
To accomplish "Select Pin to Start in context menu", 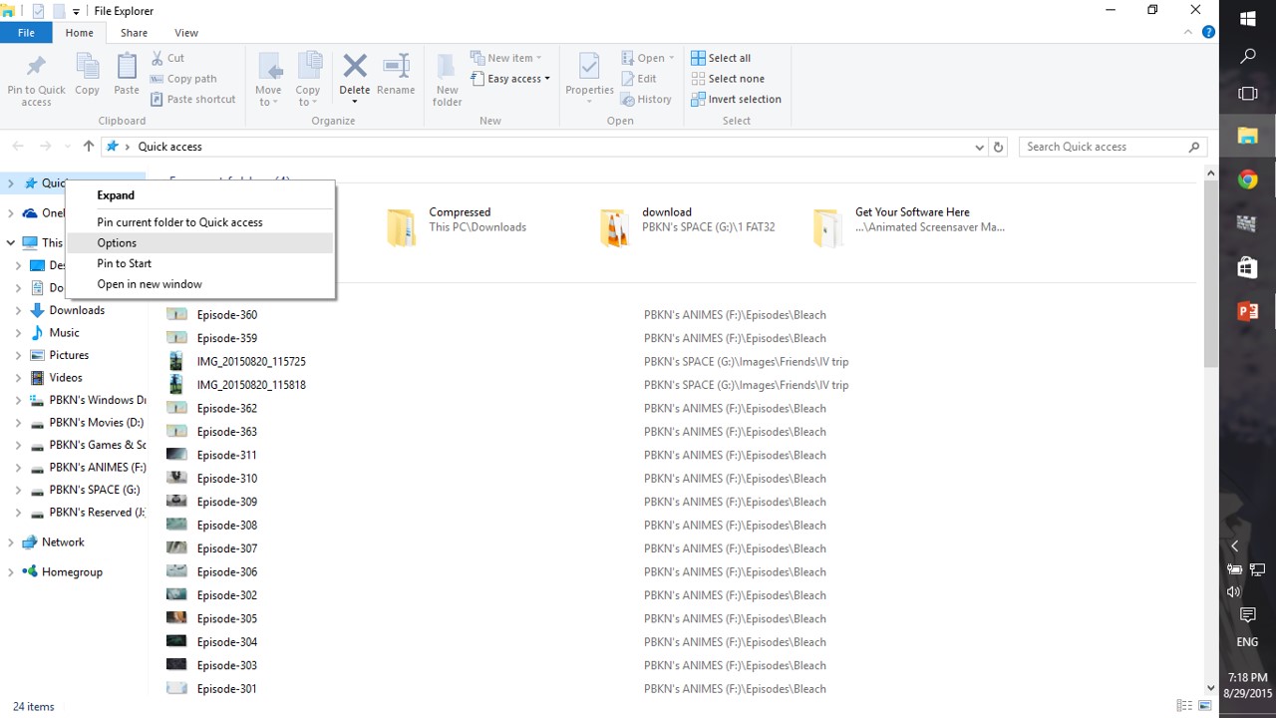I will (x=125, y=263).
